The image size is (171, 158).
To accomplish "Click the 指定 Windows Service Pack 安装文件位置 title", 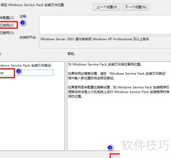I will click(x=32, y=5).
